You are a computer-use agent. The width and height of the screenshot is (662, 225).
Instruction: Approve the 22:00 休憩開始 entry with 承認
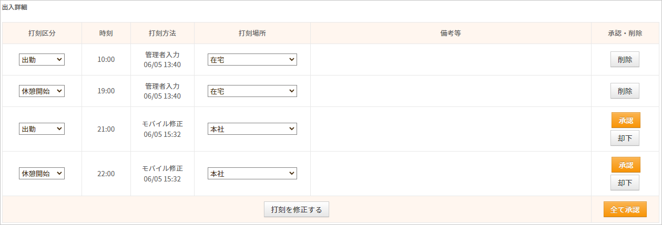626,165
